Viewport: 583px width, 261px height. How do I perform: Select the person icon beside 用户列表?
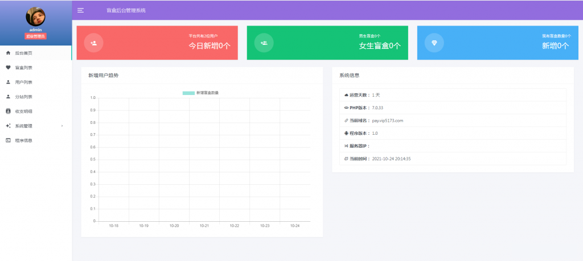tap(8, 82)
